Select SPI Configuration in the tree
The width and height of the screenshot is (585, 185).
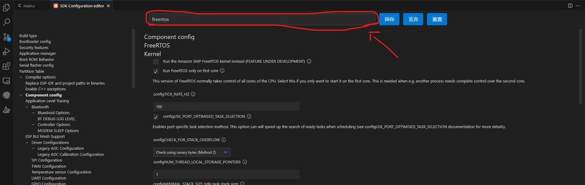(x=47, y=160)
